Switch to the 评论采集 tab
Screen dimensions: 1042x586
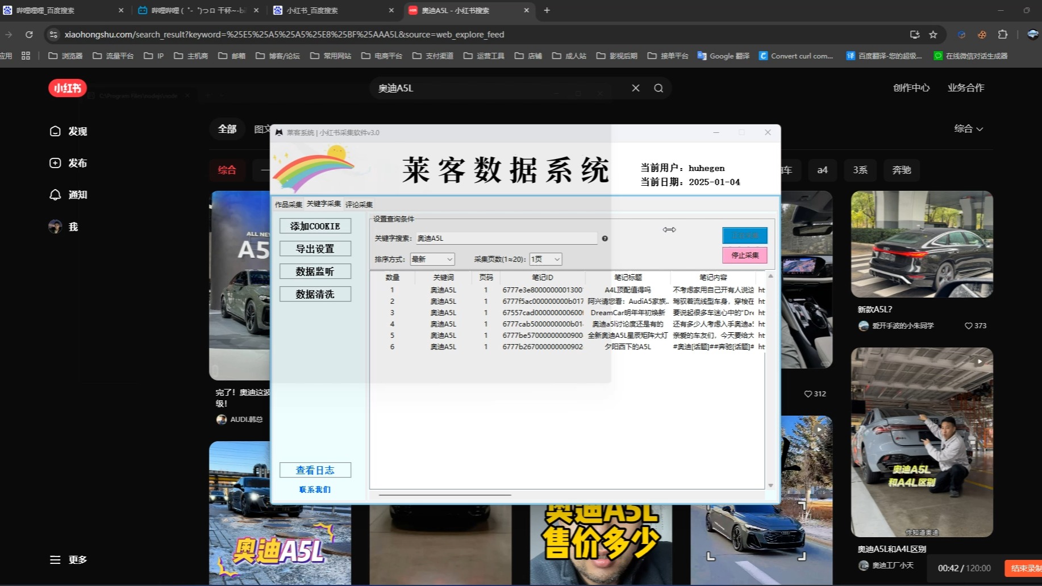tap(359, 204)
